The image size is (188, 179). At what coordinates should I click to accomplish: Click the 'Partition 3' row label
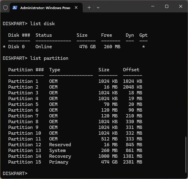[x=23, y=93]
